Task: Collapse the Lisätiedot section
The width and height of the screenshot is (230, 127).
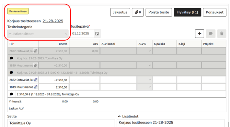Action: click(119, 116)
